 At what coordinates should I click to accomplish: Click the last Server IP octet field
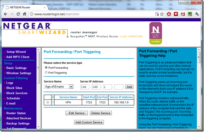(x=119, y=87)
